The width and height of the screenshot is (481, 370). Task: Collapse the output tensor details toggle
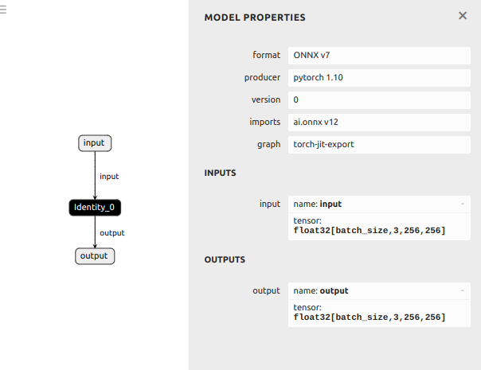tap(463, 290)
